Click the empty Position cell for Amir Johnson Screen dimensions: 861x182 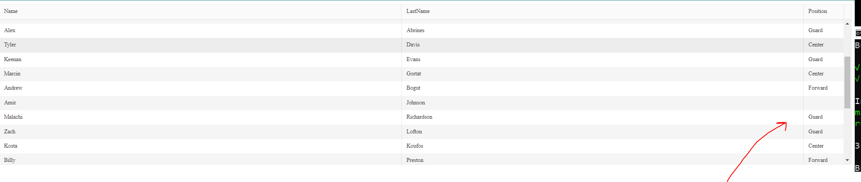[x=823, y=103]
